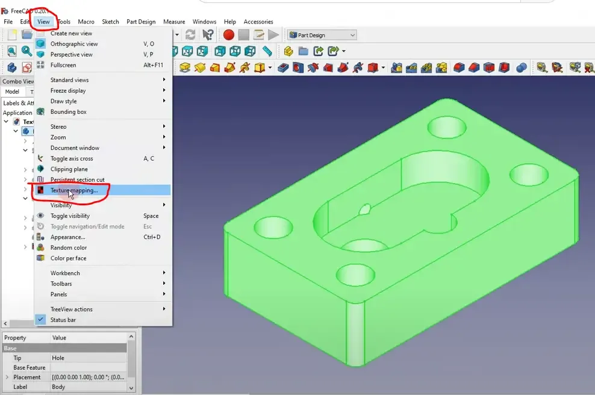Click the Fit all magnifier icon
Image resolution: width=595 pixels, height=395 pixels.
pos(12,51)
